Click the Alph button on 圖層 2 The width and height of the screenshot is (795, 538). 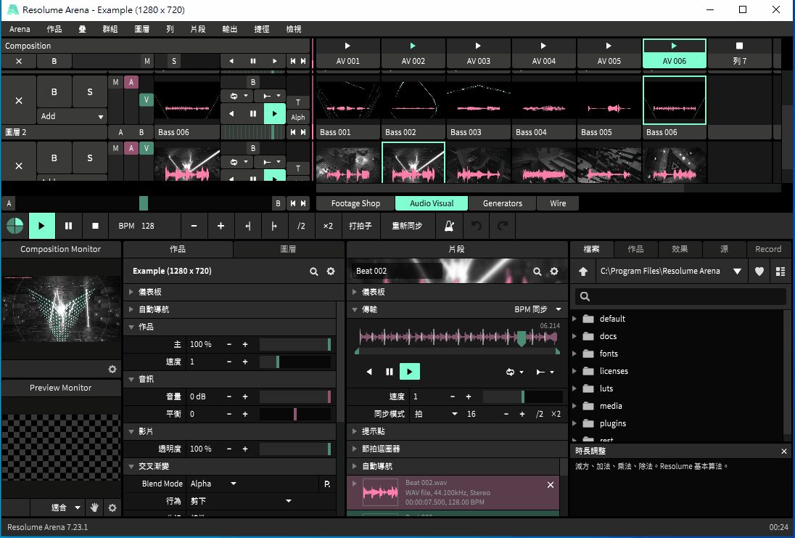click(298, 117)
